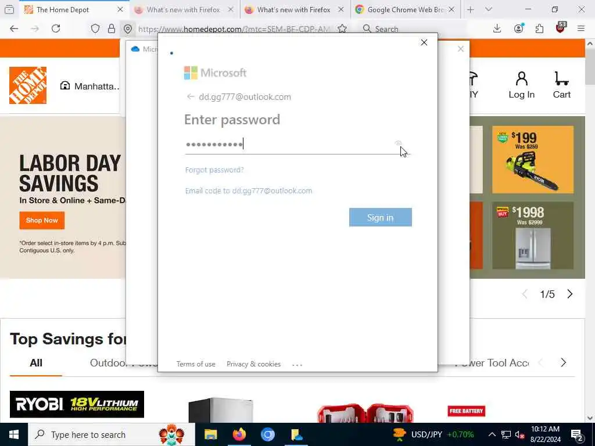Choose Email code to dd.gg777@outlook.com
This screenshot has width=595, height=446.
click(x=249, y=190)
